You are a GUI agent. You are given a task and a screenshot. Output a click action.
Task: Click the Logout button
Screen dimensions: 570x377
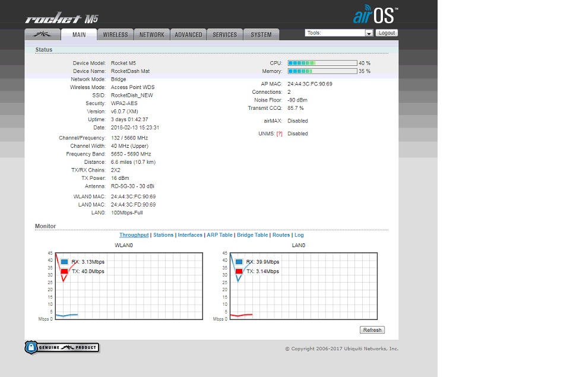[387, 33]
